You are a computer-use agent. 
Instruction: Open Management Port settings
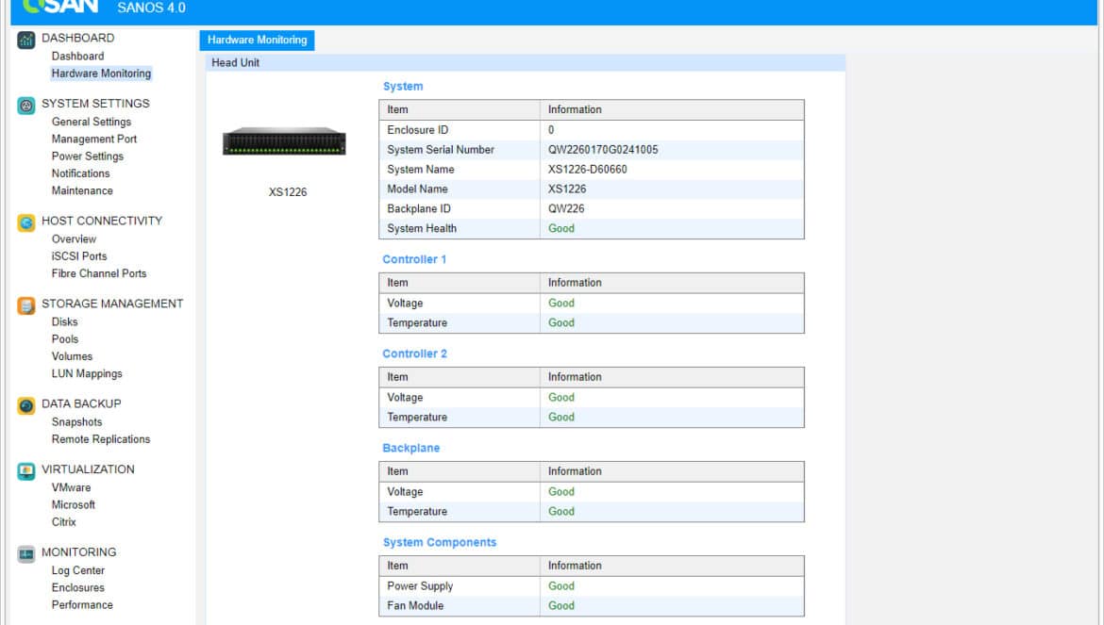(x=93, y=140)
